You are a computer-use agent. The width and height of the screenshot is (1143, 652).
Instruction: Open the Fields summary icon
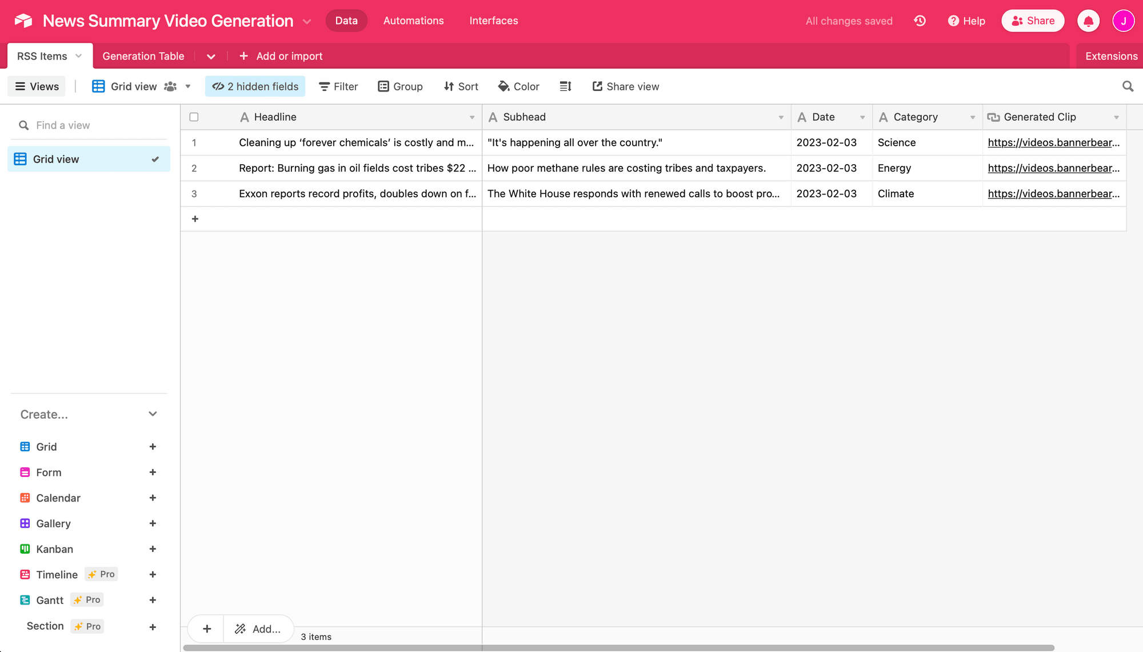point(565,87)
